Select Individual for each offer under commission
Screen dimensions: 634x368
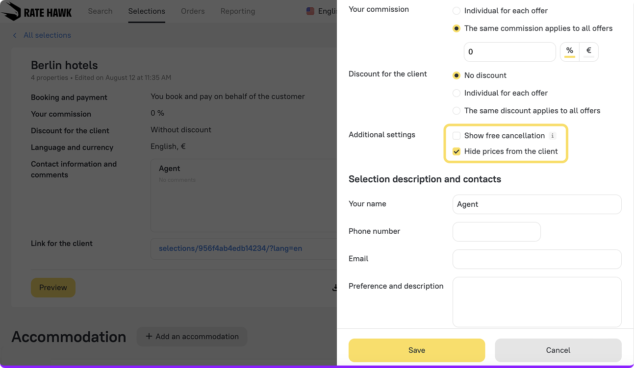click(456, 11)
